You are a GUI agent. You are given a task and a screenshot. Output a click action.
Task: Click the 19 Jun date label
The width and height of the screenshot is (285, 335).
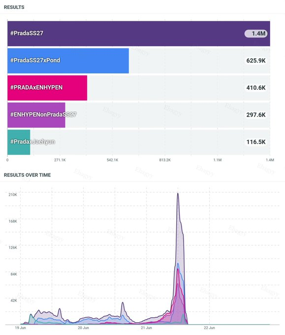pos(21,328)
